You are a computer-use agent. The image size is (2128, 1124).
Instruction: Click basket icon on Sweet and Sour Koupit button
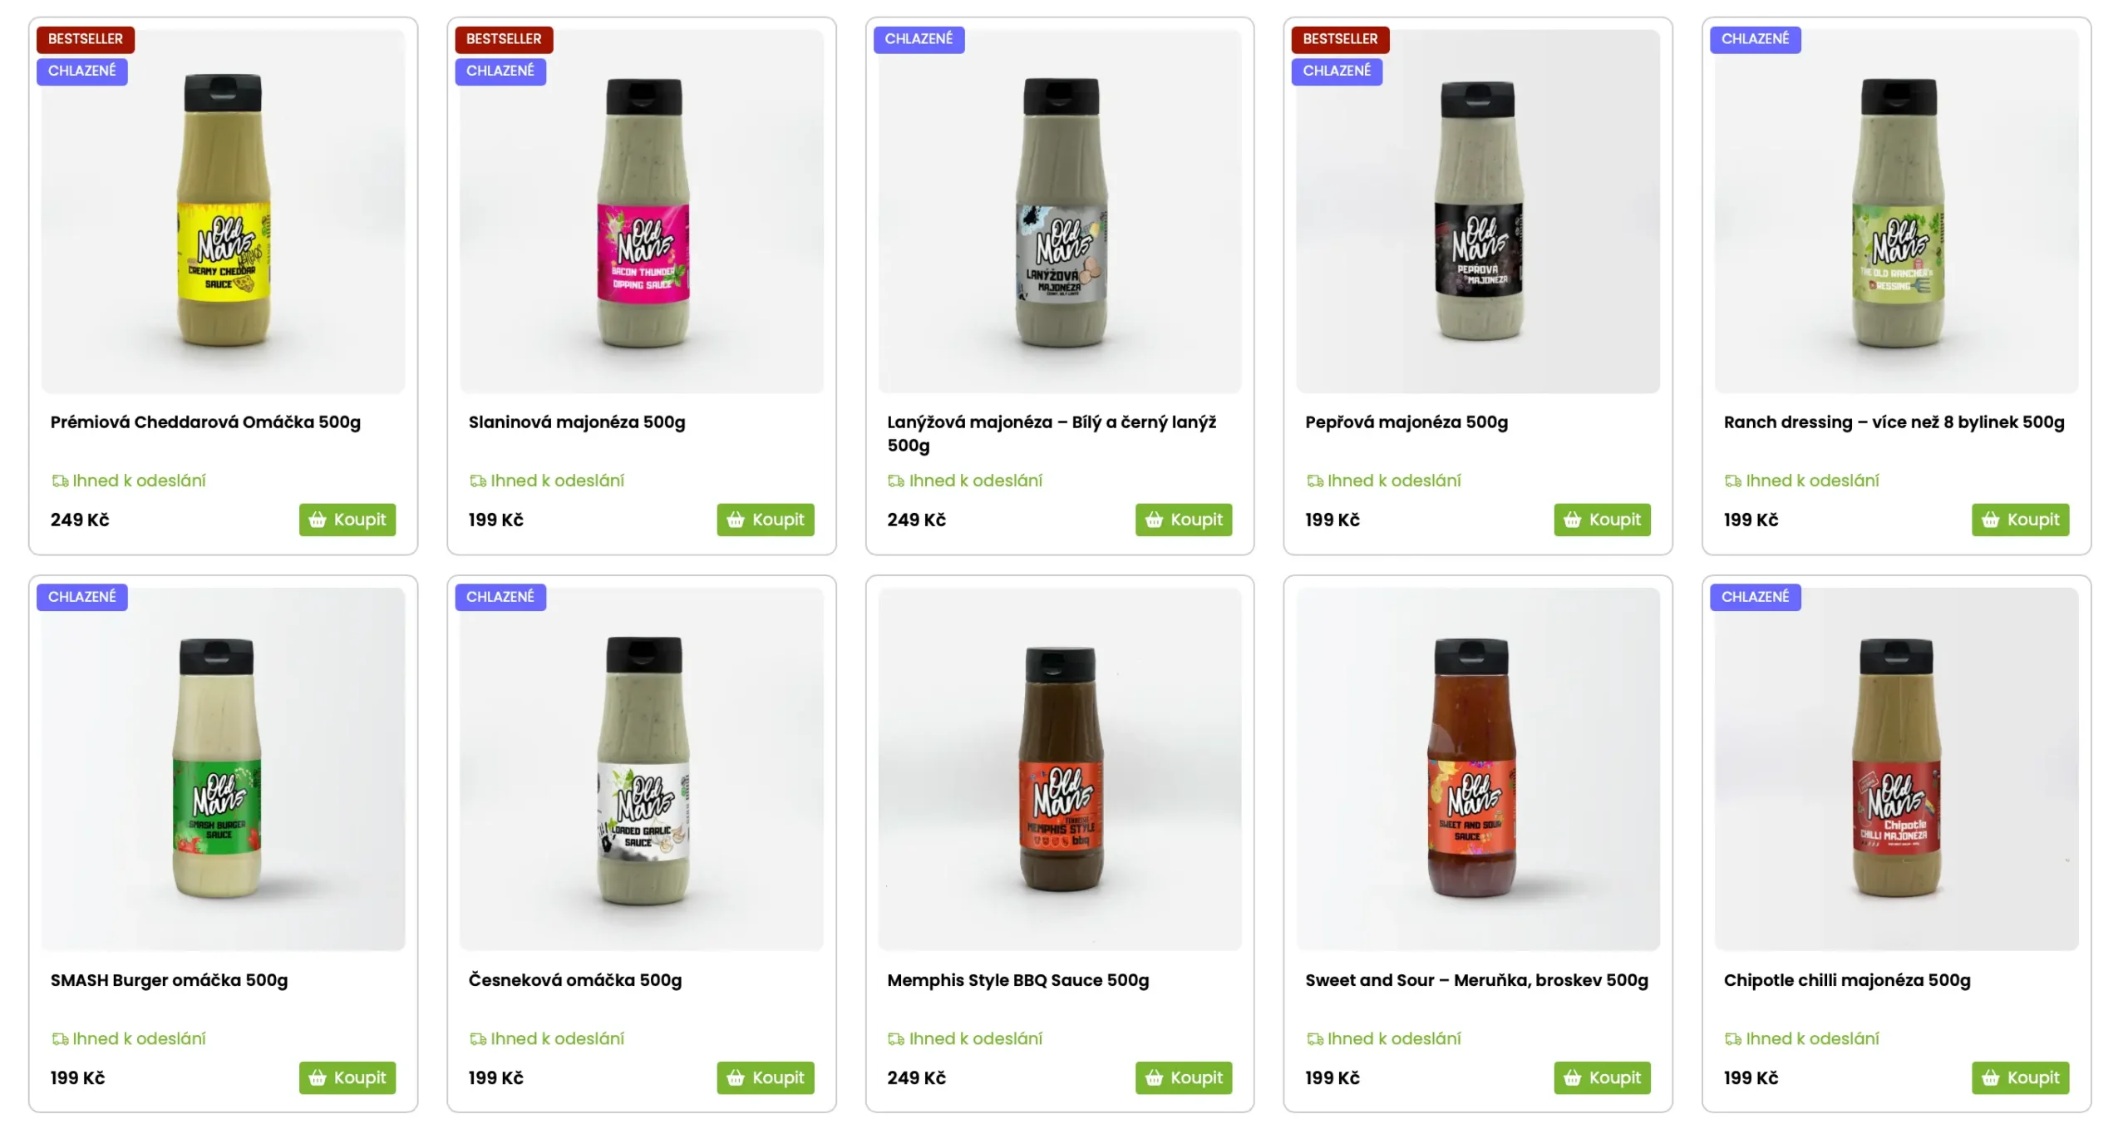click(x=1572, y=1077)
